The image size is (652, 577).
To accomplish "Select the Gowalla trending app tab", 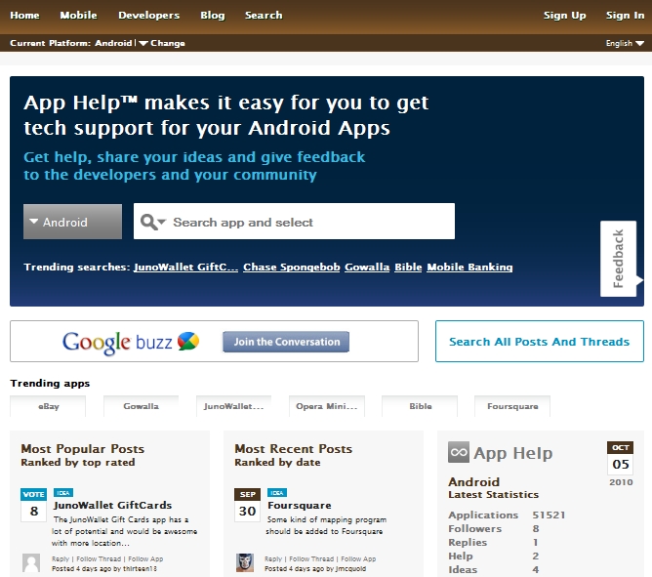I will (x=141, y=406).
